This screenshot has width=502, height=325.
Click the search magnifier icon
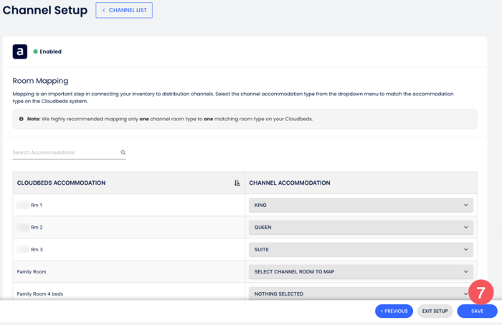pos(123,152)
